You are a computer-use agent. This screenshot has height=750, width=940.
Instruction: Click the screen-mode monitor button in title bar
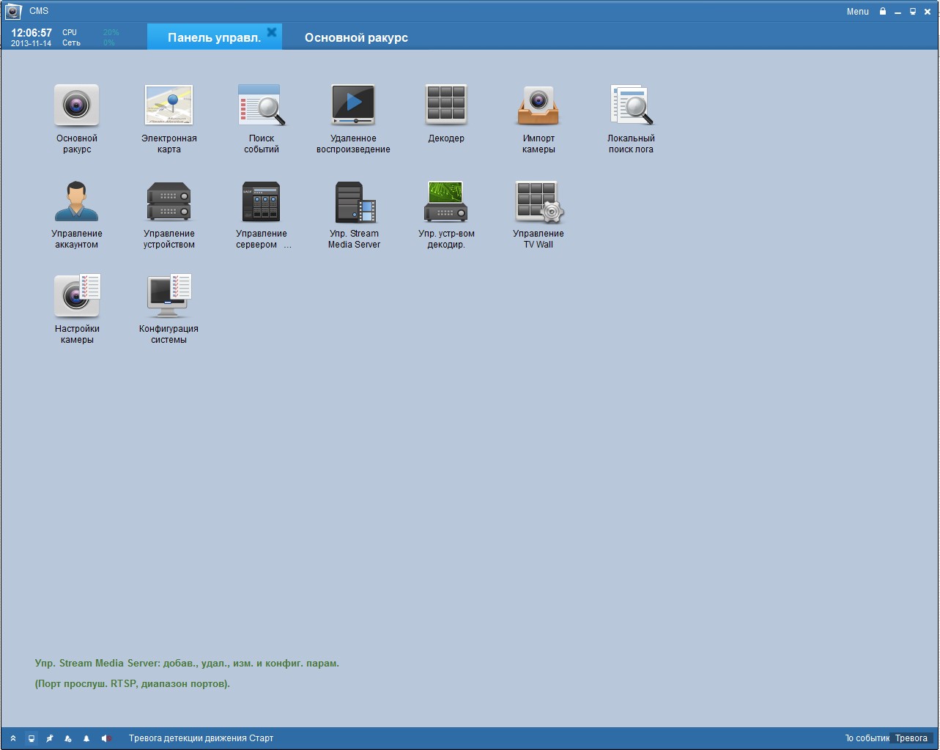[913, 11]
